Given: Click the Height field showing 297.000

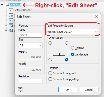Looking at the screenshot, I should (30, 57).
